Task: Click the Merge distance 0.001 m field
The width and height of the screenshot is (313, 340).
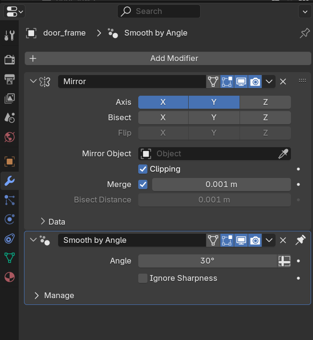Action: pos(221,185)
